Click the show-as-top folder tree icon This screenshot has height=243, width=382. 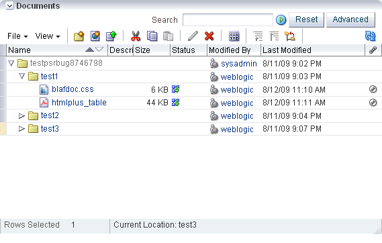290,36
